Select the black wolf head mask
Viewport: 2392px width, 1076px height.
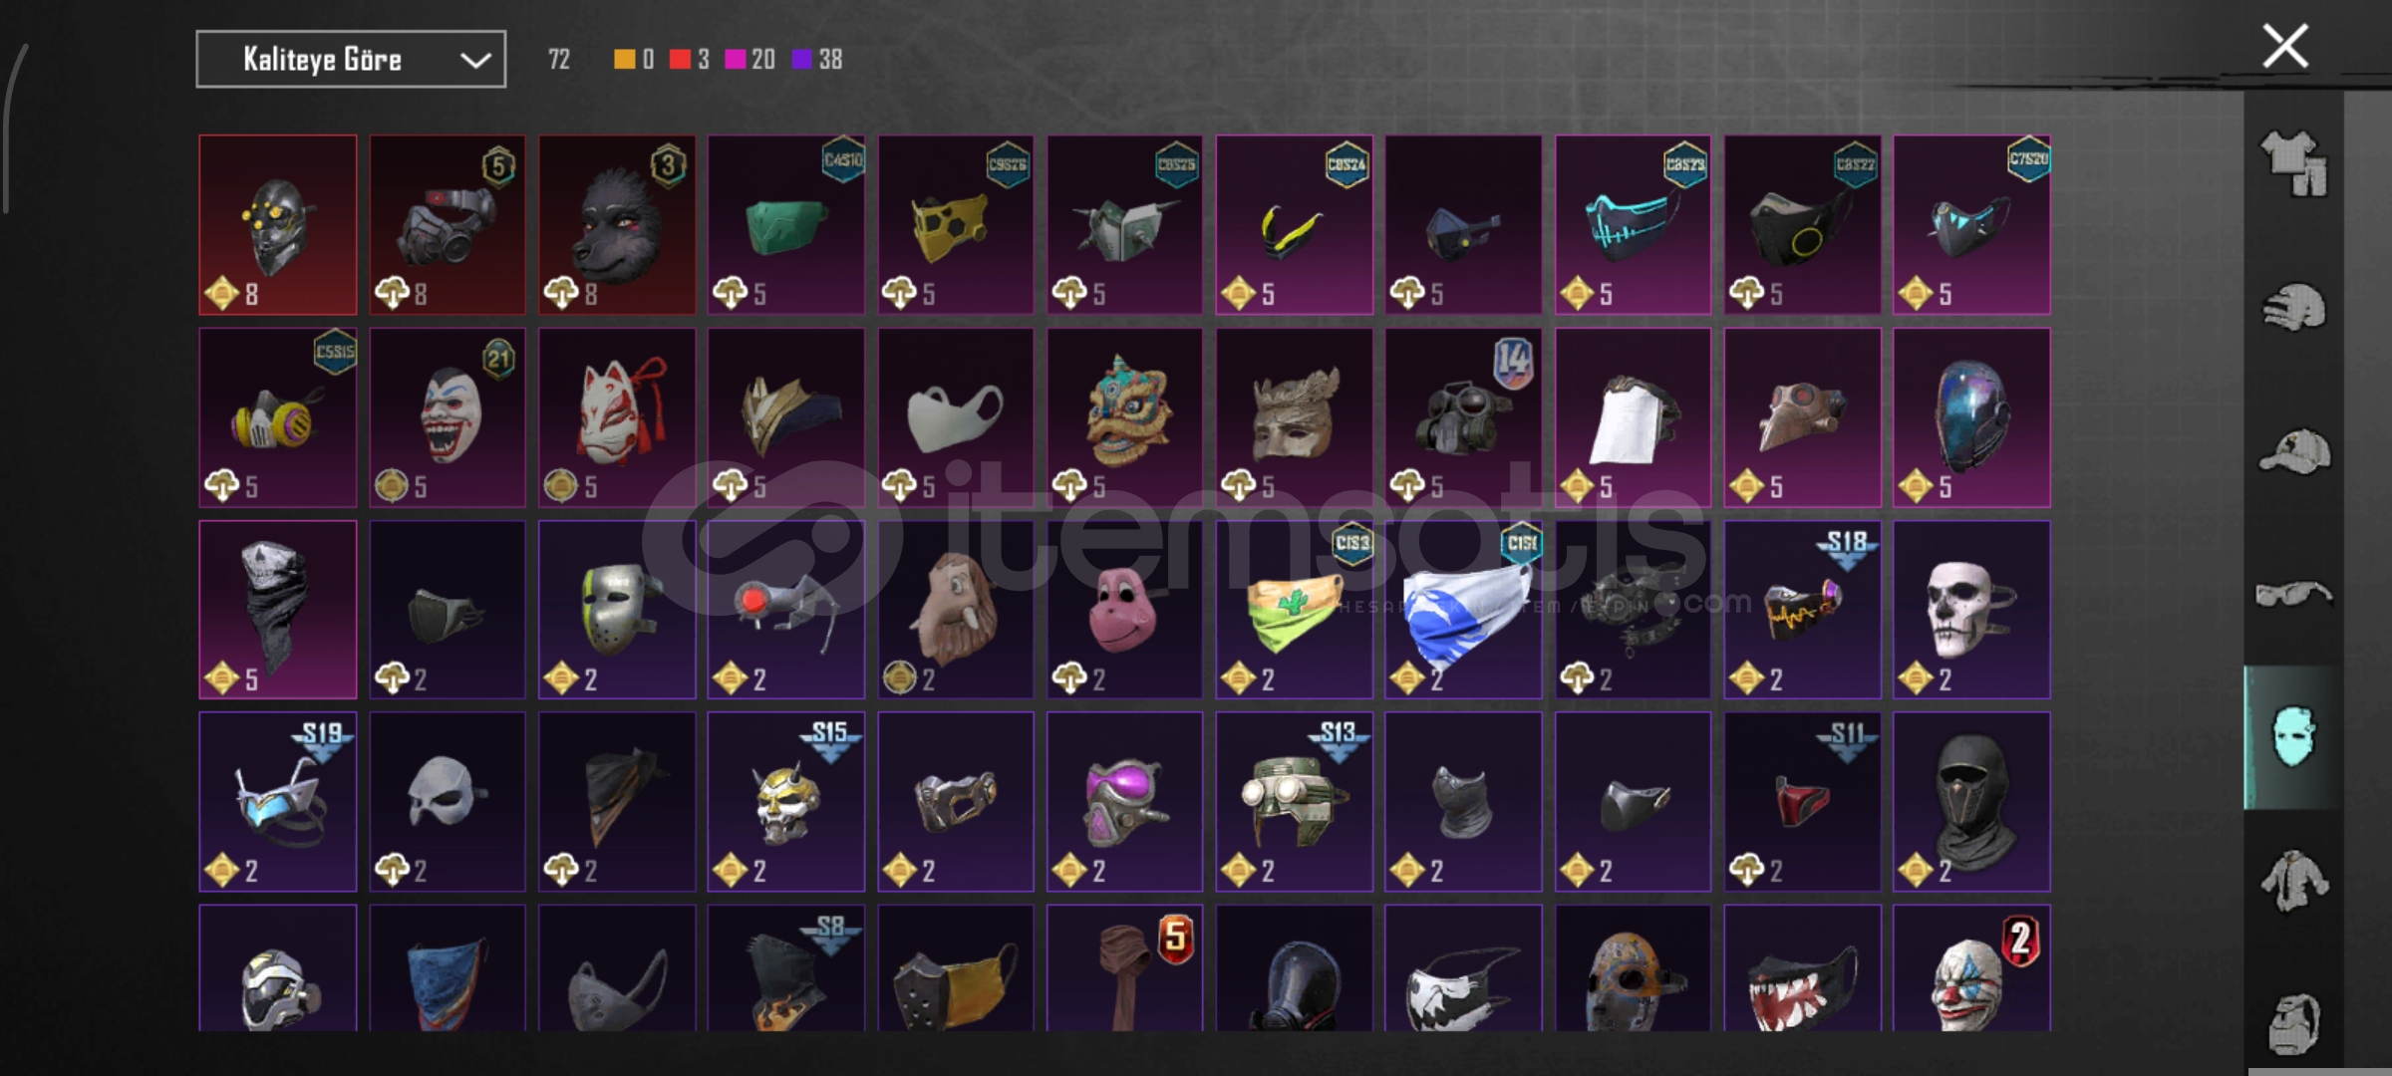[617, 225]
